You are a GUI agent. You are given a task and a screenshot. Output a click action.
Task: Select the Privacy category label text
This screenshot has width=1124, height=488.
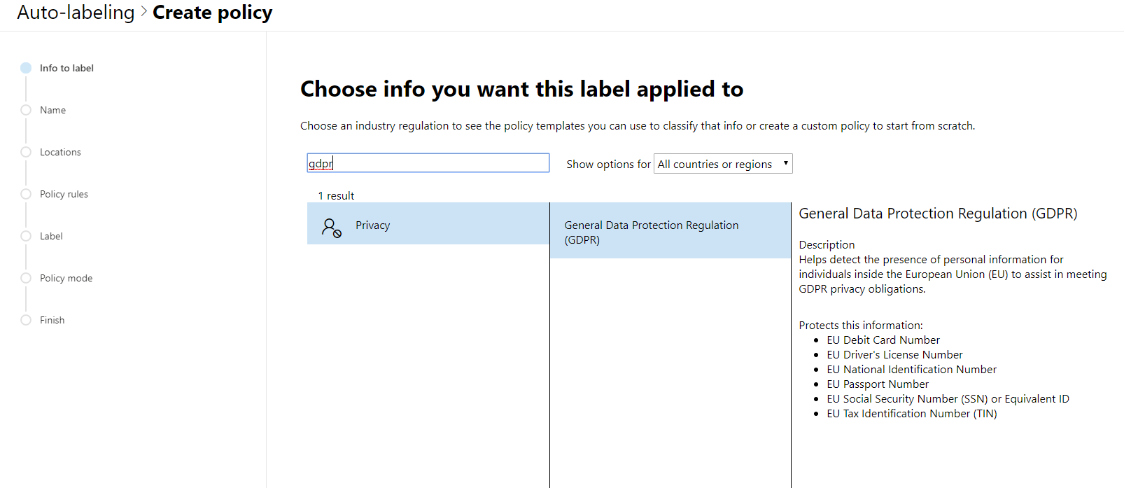tap(372, 225)
